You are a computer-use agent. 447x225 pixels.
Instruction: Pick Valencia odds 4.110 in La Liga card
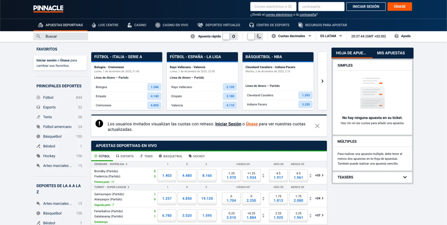[x=230, y=105]
